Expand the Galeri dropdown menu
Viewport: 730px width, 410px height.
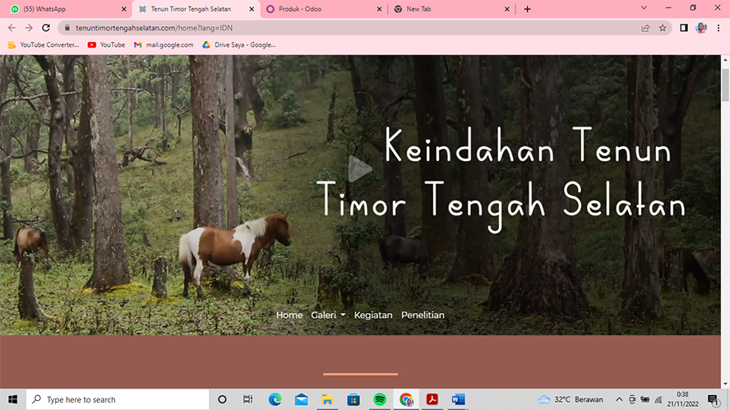pos(328,316)
